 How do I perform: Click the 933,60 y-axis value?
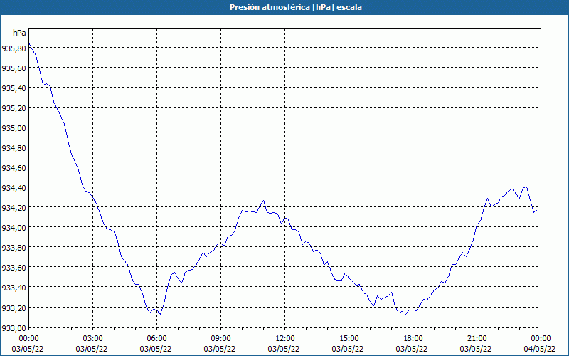pyautogui.click(x=13, y=268)
